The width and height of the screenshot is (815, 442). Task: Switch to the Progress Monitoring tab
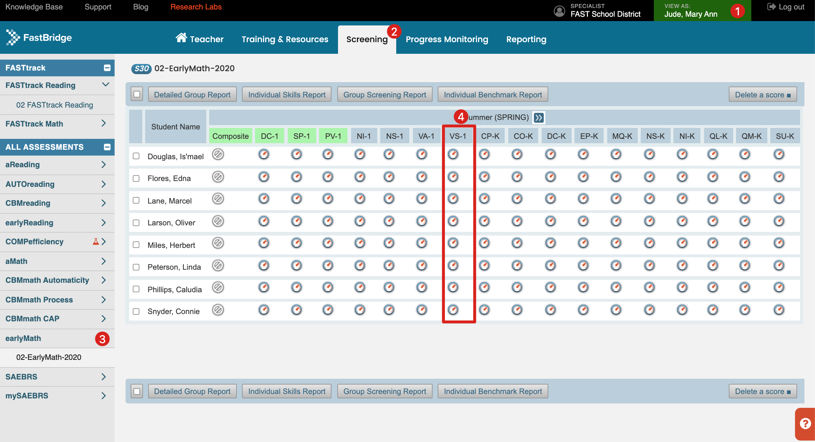pos(447,39)
